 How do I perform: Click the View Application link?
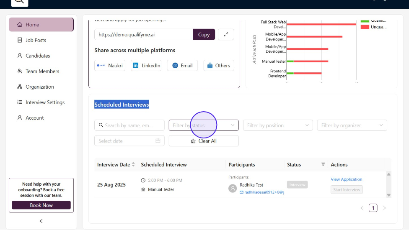pyautogui.click(x=346, y=179)
